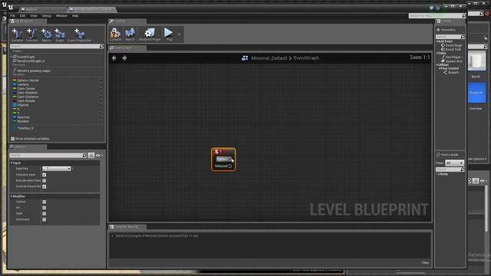Open the Details view options eye dropdown
491x276 pixels.
click(99, 156)
